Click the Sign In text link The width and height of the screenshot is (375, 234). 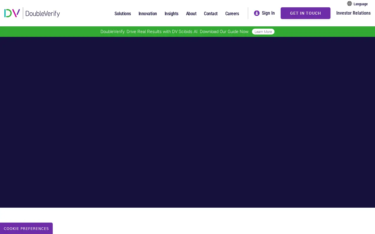pyautogui.click(x=268, y=13)
